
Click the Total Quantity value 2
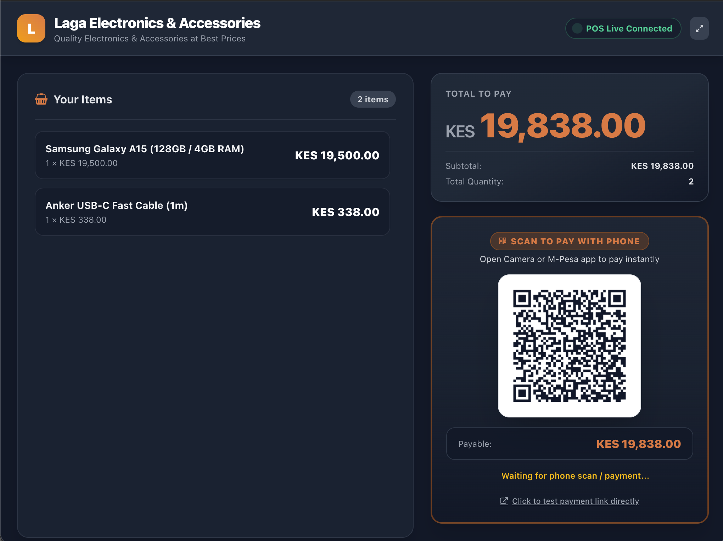click(691, 181)
